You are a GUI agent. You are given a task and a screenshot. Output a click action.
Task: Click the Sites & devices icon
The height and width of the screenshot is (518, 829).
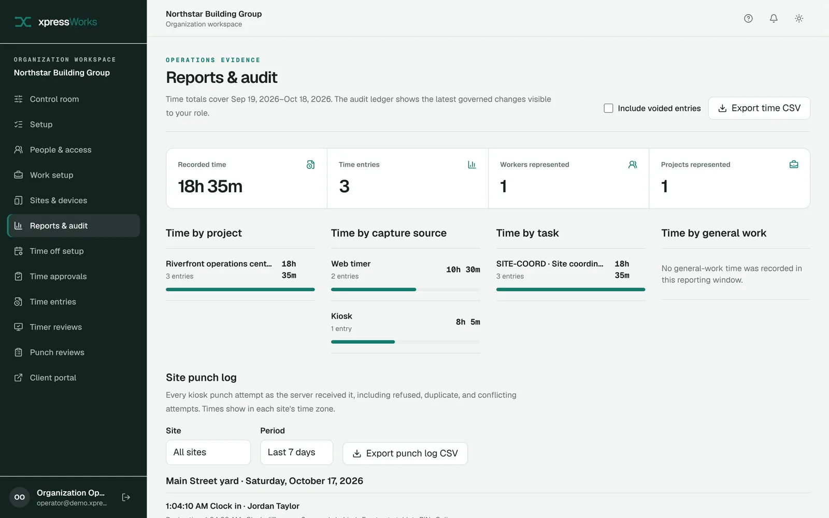click(19, 200)
